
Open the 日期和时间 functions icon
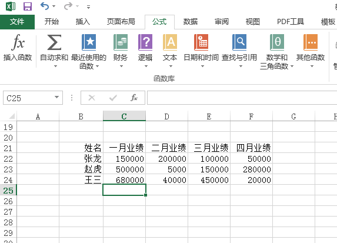(201, 42)
